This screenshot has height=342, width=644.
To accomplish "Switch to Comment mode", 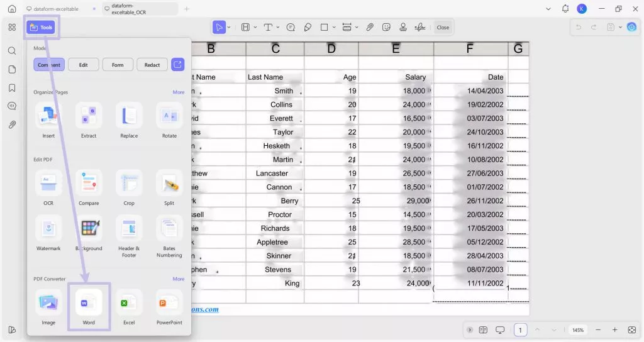I will click(x=49, y=65).
